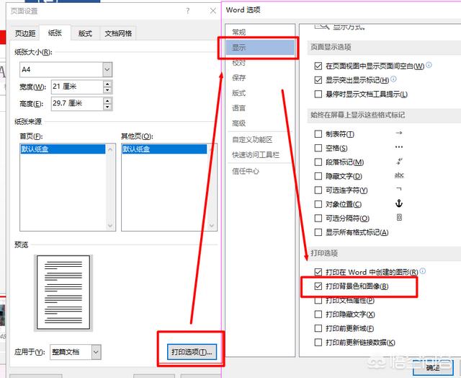Click the anchor icon for 对象位置
The width and height of the screenshot is (461, 378).
[x=399, y=203]
